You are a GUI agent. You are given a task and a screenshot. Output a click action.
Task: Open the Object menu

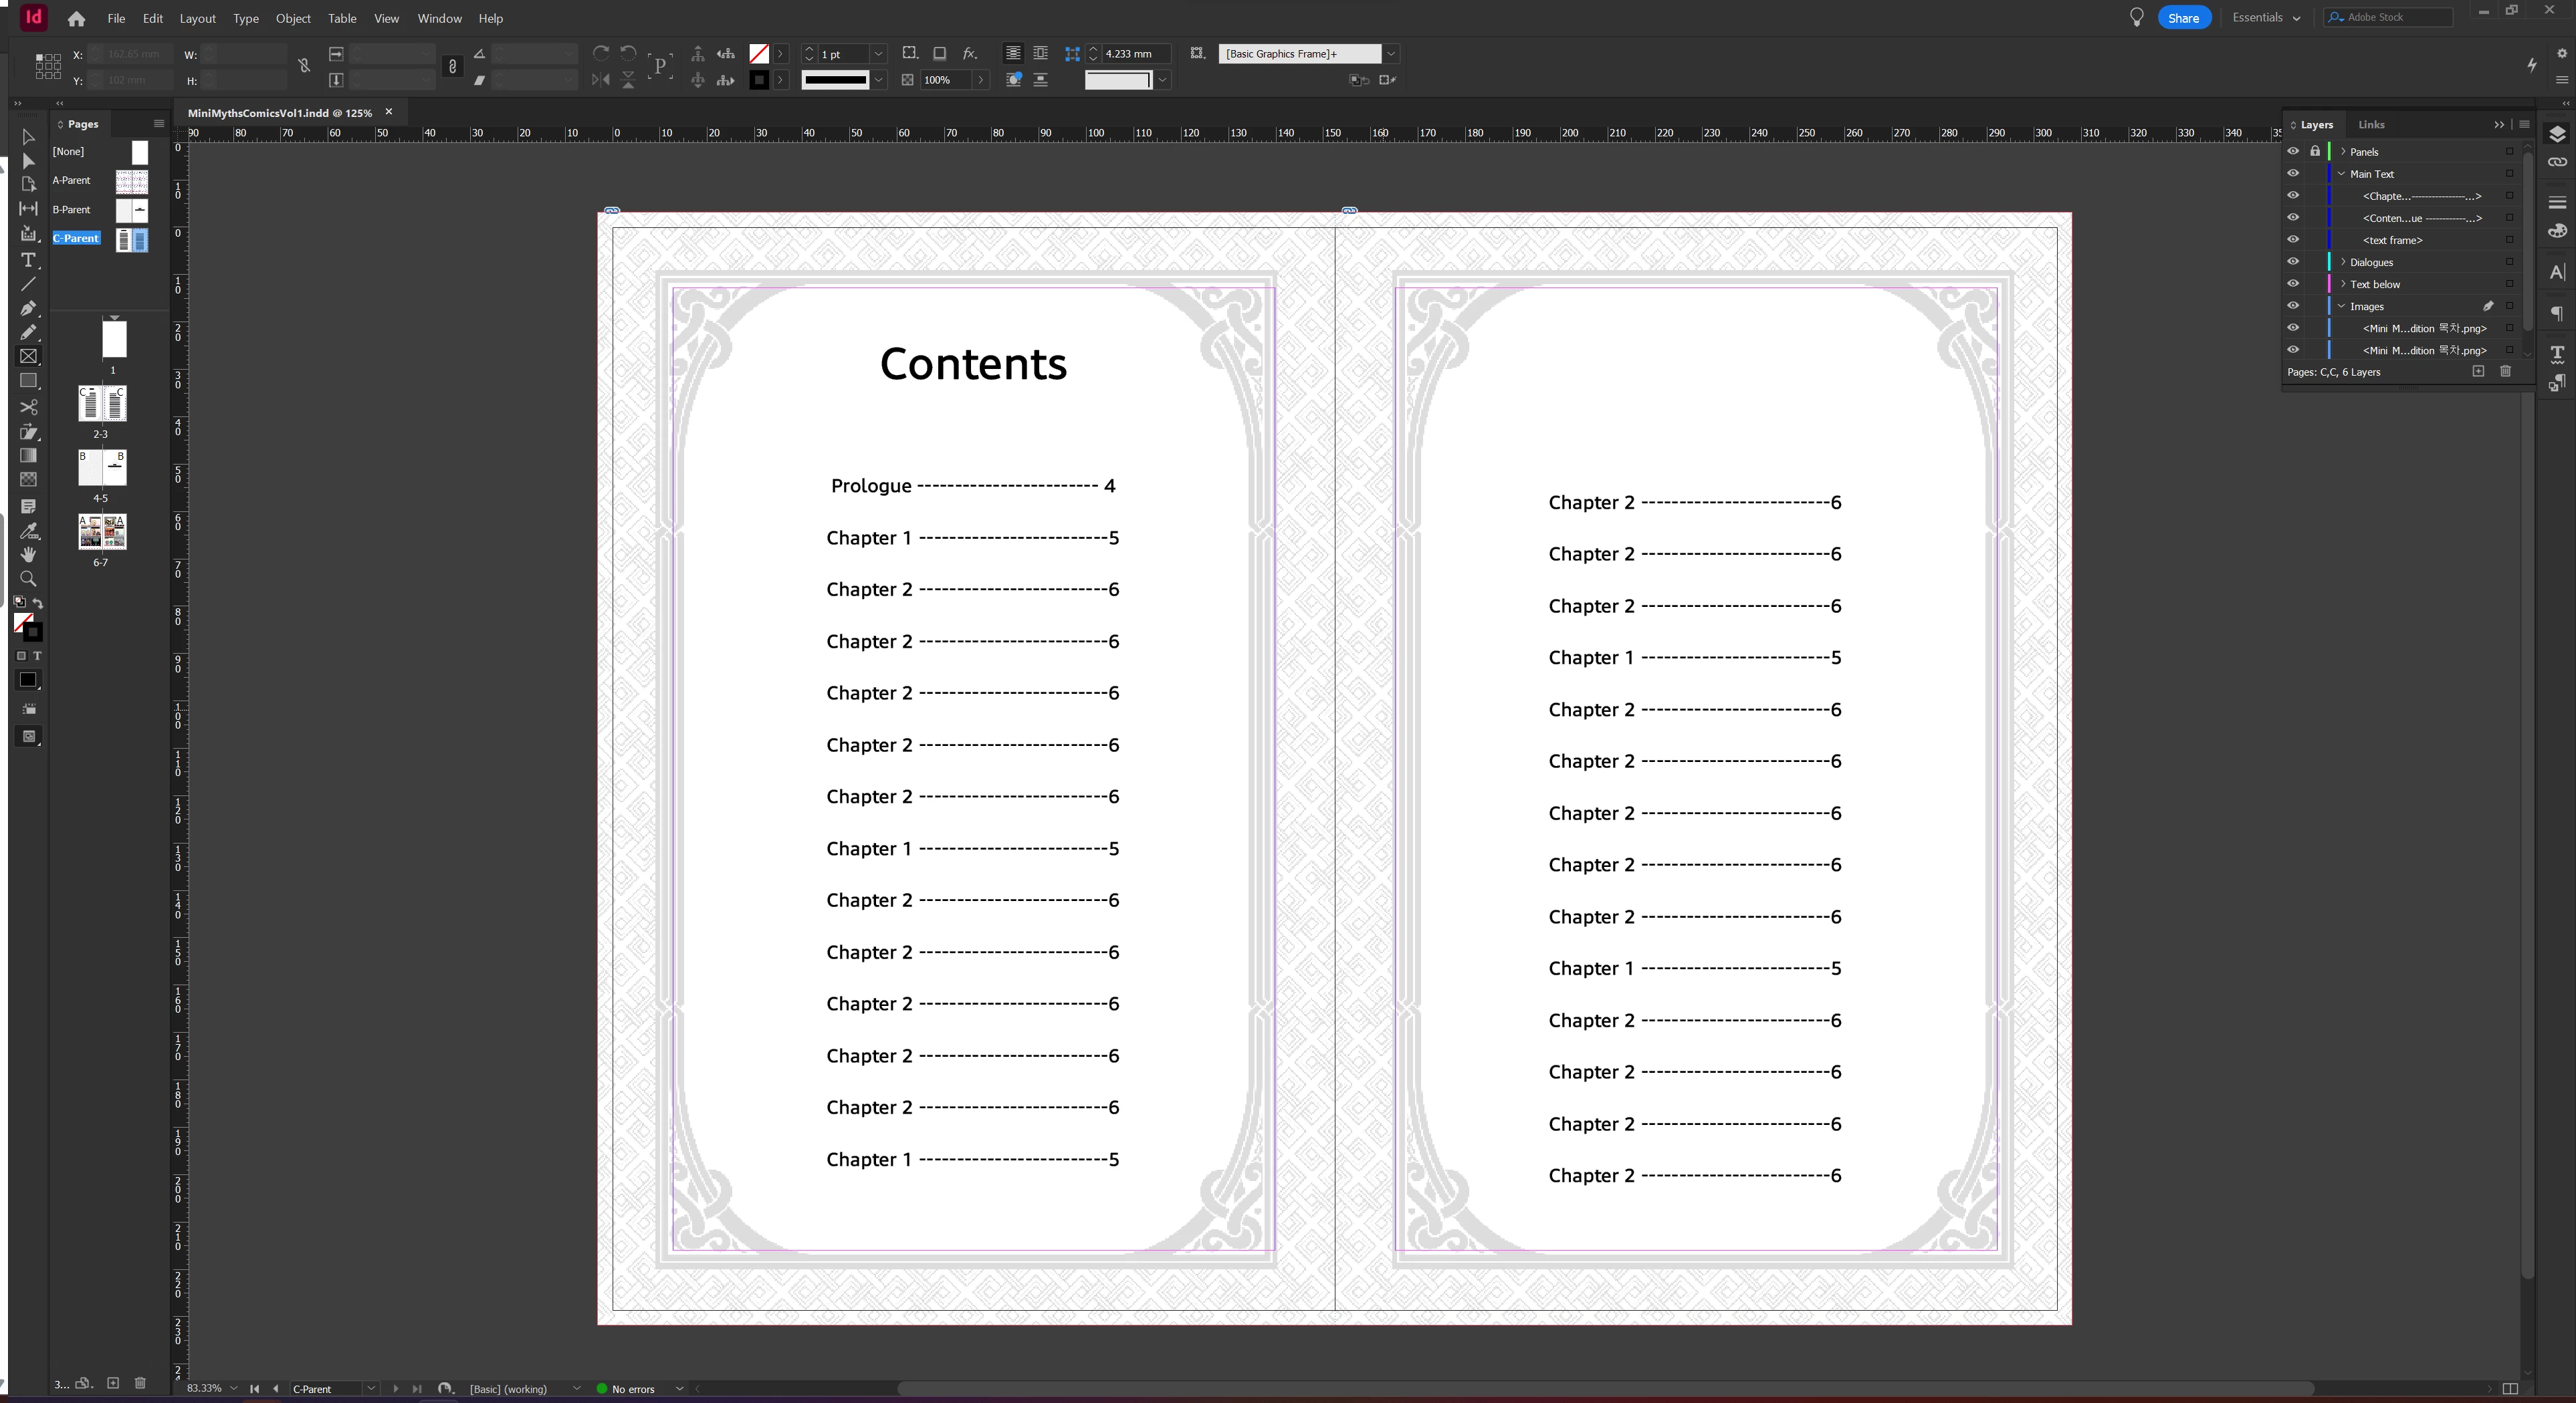293,18
